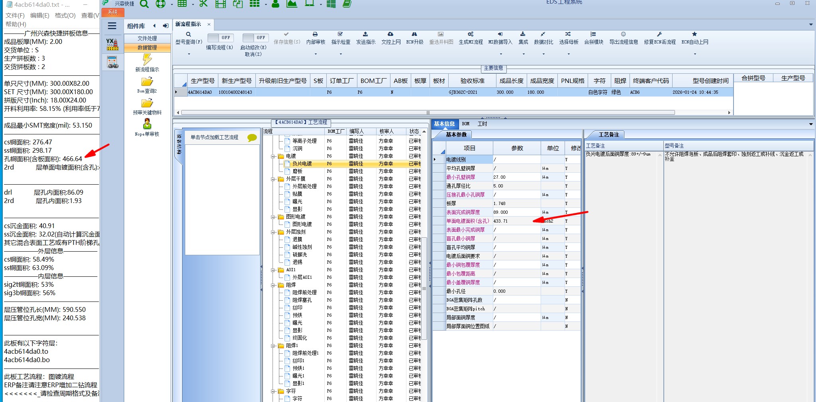Click the green book icon in top toolbar
The height and width of the screenshot is (402, 816).
(x=347, y=4)
